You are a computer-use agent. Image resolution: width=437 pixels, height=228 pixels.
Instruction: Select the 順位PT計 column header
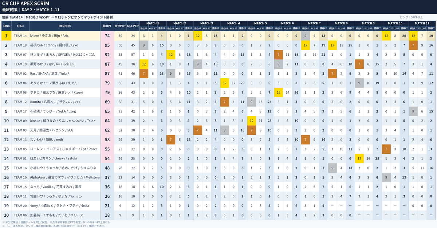pyautogui.click(x=120, y=26)
